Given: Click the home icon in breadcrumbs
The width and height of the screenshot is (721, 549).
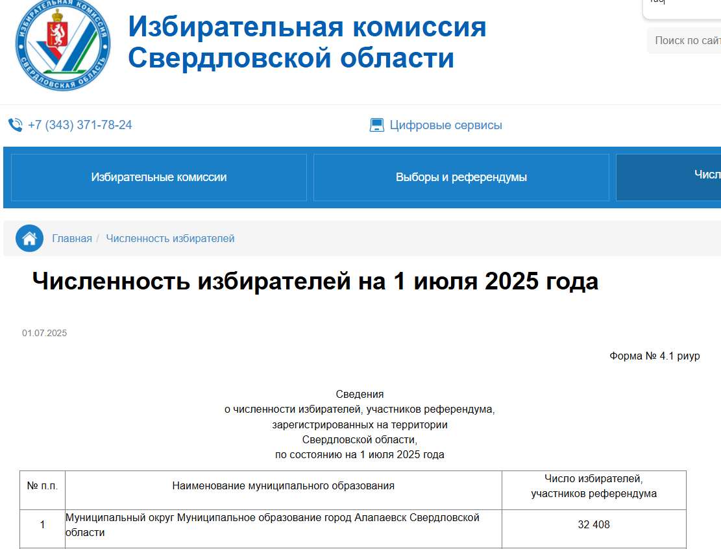Looking at the screenshot, I should pyautogui.click(x=29, y=238).
